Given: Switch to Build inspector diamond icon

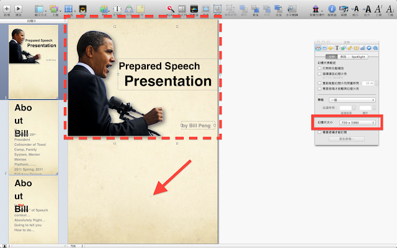Looking at the screenshot, I should click(331, 48).
